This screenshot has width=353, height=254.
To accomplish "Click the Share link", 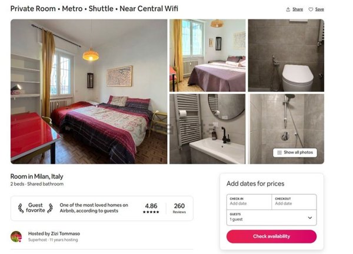I will (298, 9).
